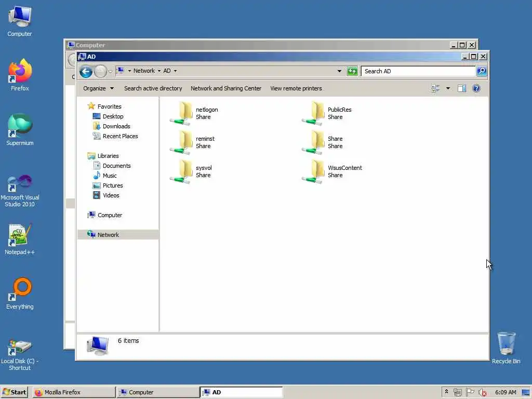
Task: Activate the Computer window title bar
Action: 258,45
